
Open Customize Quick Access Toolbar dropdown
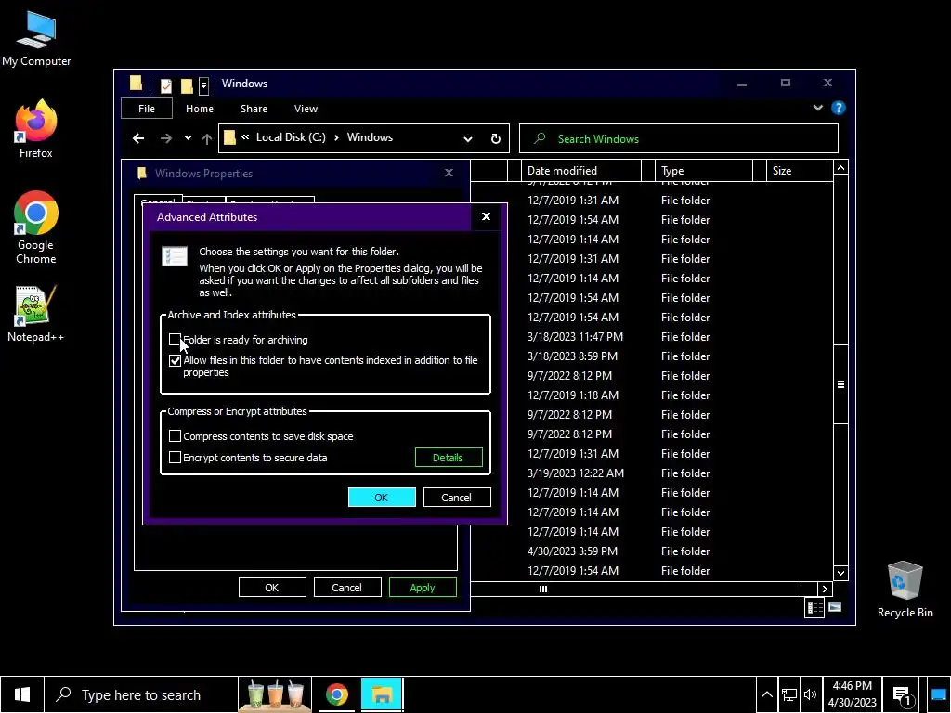[x=203, y=85]
